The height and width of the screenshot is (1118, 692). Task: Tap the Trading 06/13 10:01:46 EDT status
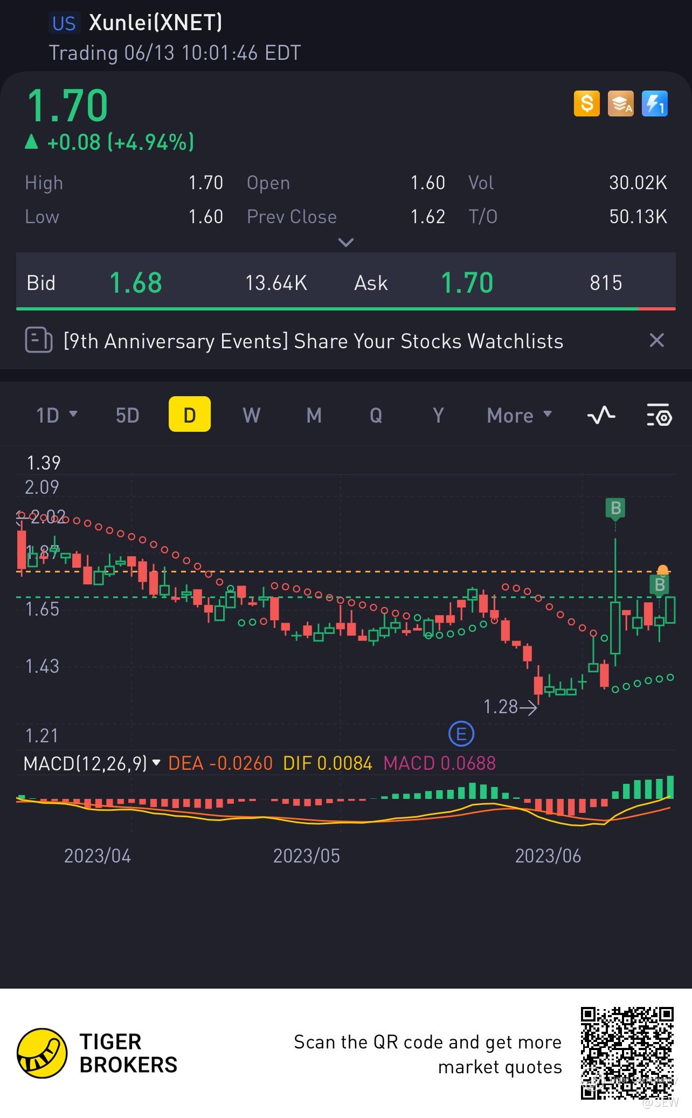pyautogui.click(x=175, y=53)
